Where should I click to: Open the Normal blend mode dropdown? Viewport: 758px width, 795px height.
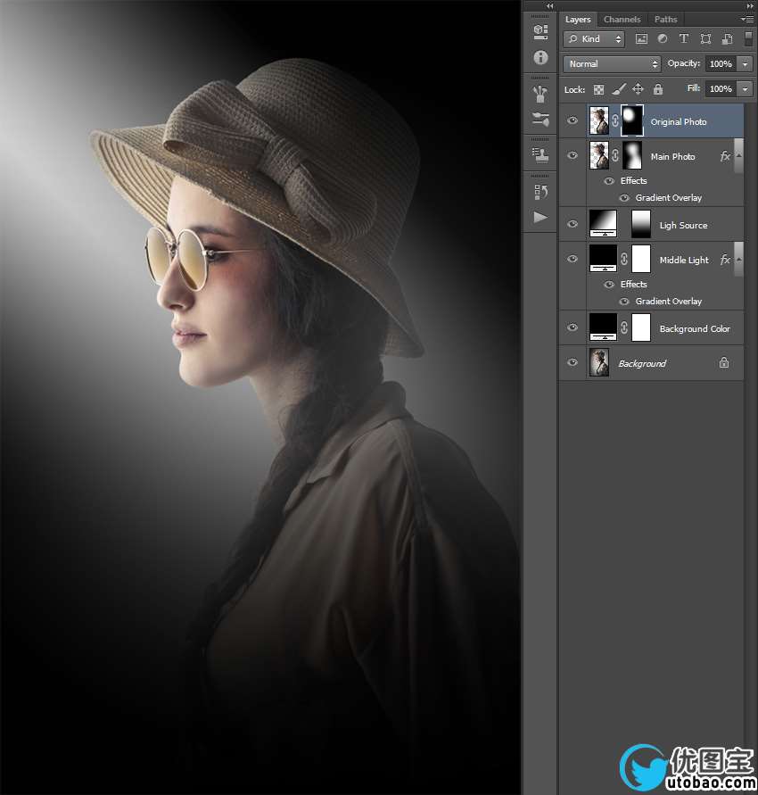(612, 64)
